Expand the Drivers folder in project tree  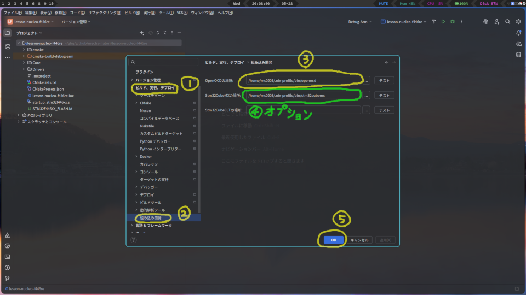coord(24,69)
